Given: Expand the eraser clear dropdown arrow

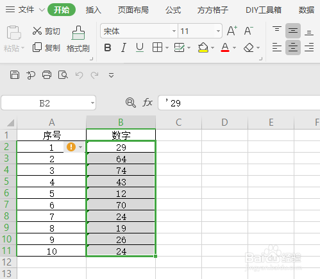Looking at the screenshot, I should click(x=258, y=47).
